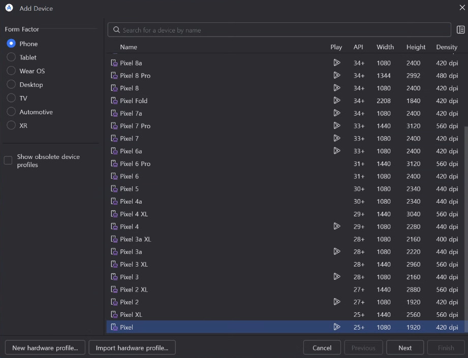
Task: Click the Play Store icon in the selected Pixel row
Action: coord(337,327)
